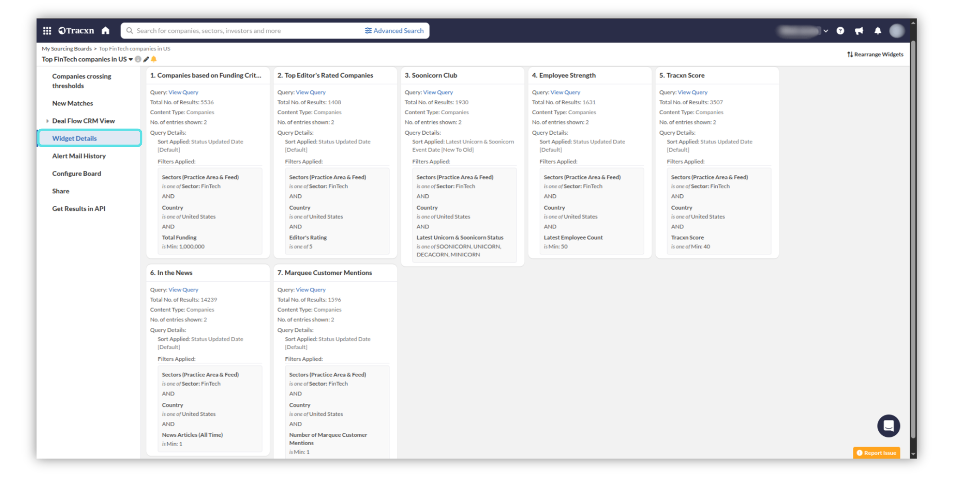Open the chat support bubble icon
955x477 pixels.
tap(888, 426)
